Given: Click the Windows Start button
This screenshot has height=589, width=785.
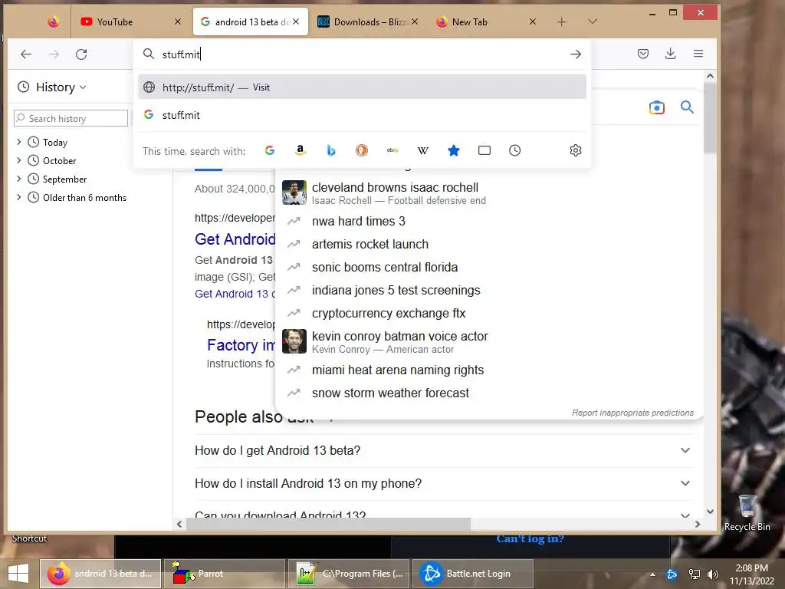Looking at the screenshot, I should click(18, 574).
